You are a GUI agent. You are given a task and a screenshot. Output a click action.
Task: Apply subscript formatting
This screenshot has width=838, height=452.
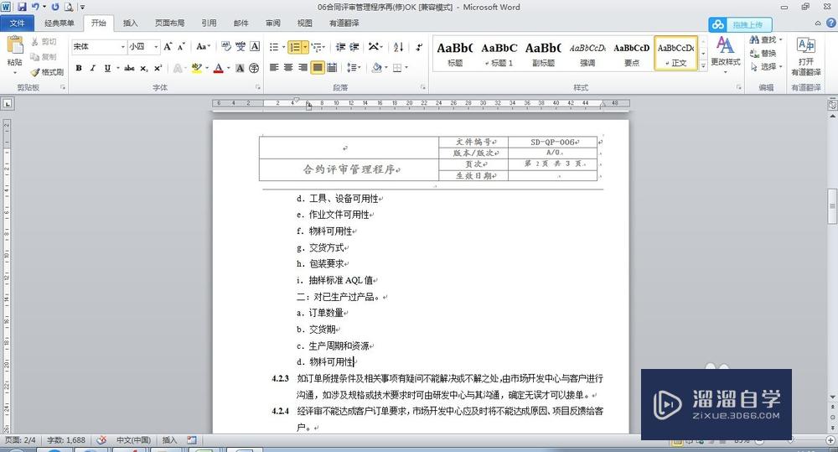tap(144, 68)
